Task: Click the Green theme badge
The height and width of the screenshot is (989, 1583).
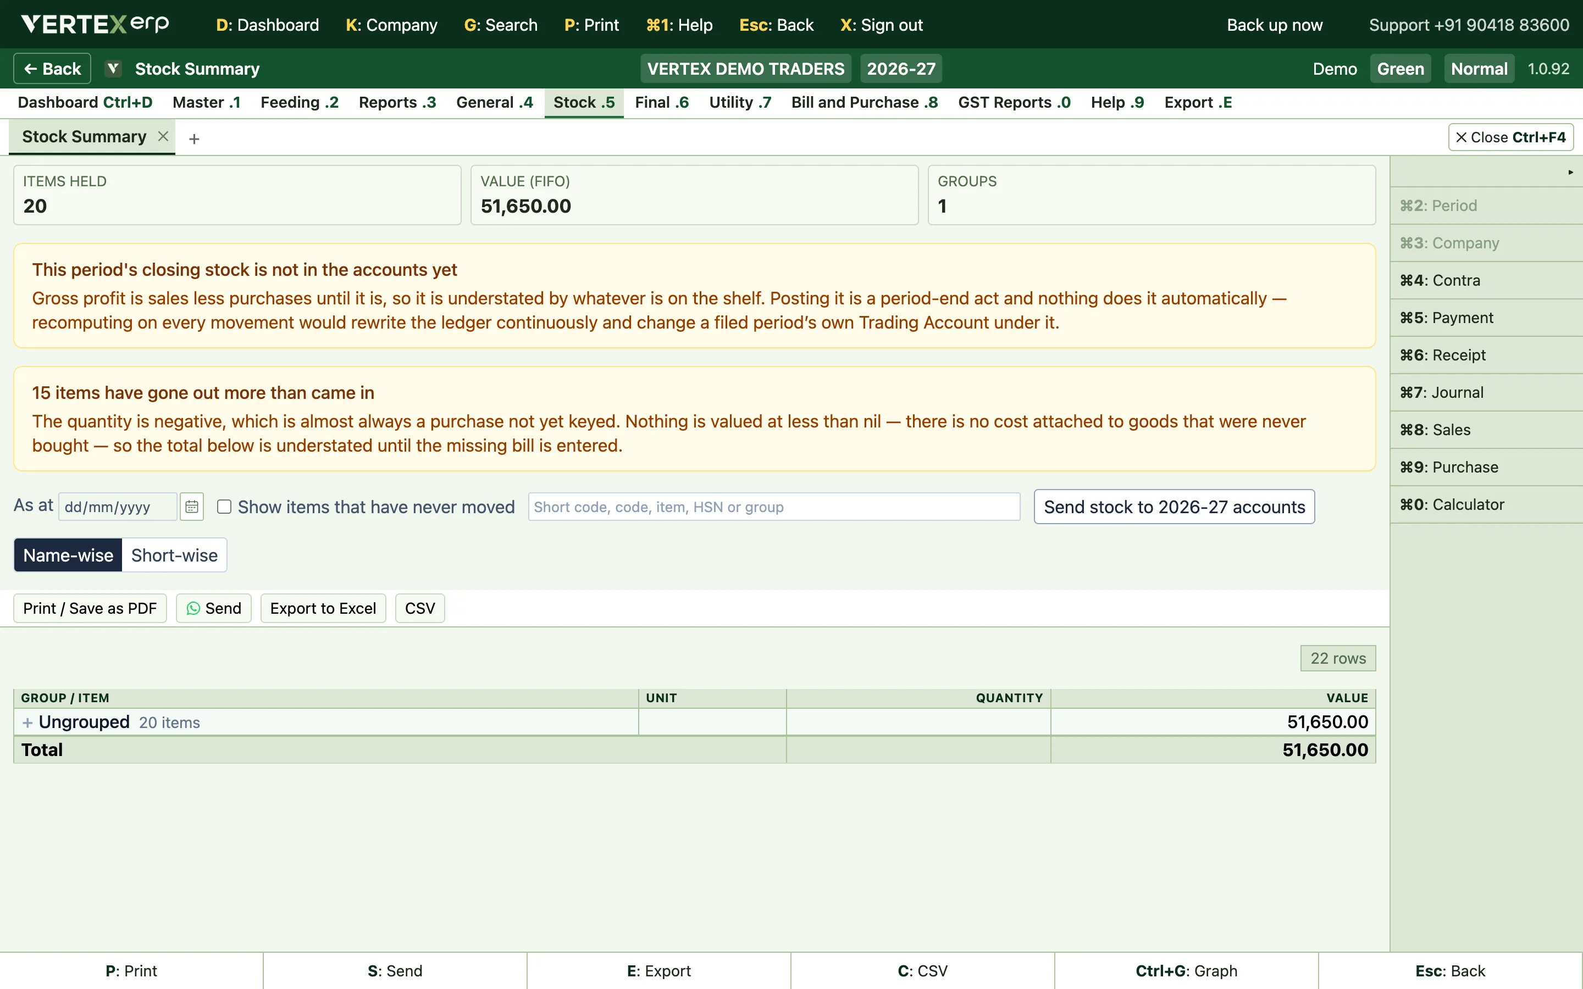Action: click(x=1401, y=69)
